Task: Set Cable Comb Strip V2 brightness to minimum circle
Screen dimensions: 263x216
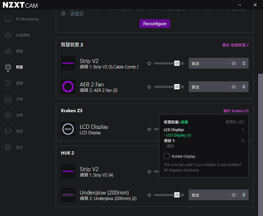Action: coord(149,64)
